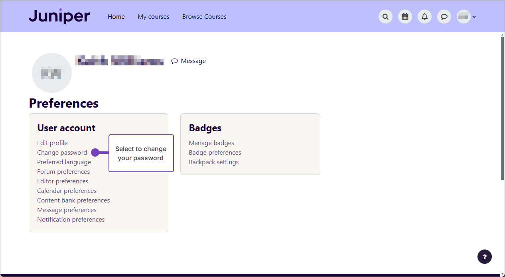The height and width of the screenshot is (277, 505).
Task: Click the search magnifier icon
Action: tap(385, 17)
